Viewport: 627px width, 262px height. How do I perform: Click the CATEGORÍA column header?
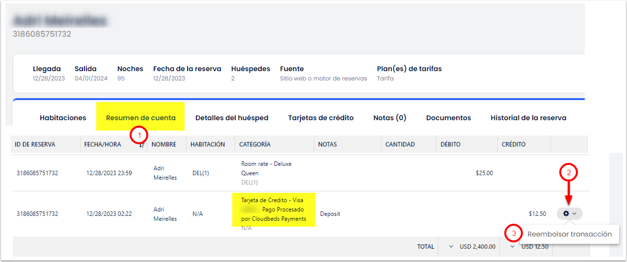coord(254,145)
